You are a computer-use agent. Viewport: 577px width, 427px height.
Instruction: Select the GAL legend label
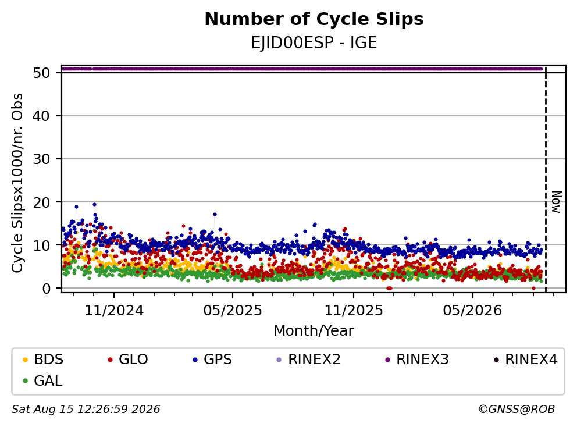tap(48, 381)
